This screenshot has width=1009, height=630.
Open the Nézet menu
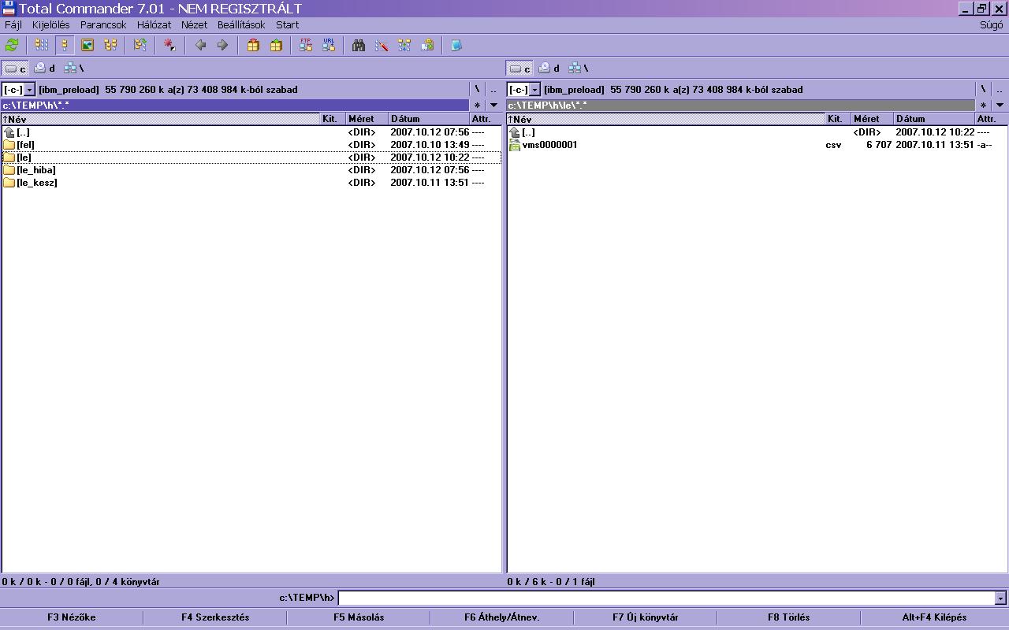coord(195,24)
